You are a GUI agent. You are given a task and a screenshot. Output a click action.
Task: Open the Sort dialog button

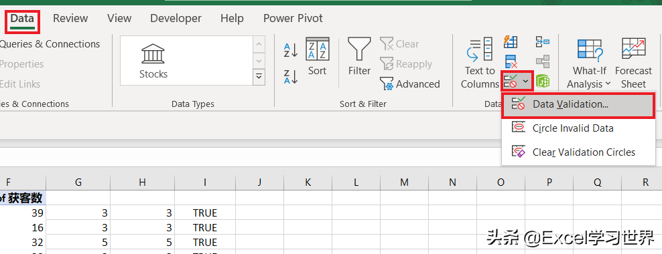tap(317, 56)
